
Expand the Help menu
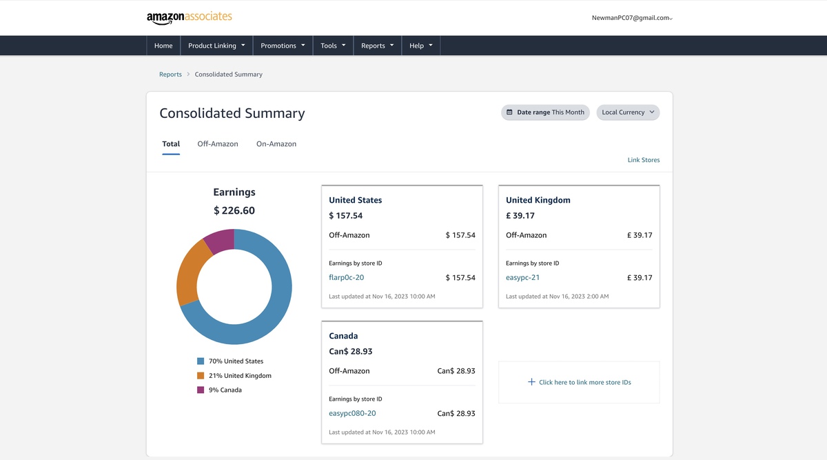point(421,46)
